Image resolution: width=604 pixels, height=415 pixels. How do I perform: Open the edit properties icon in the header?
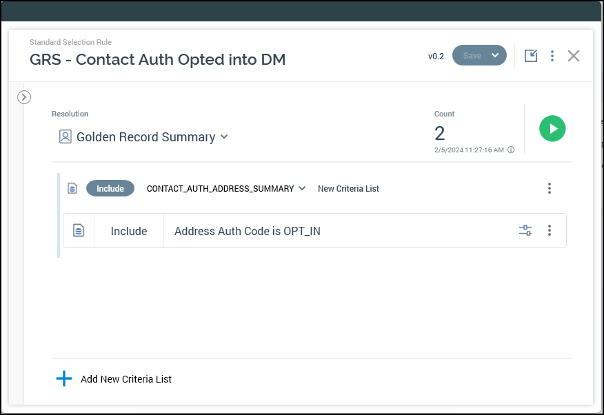(x=530, y=56)
